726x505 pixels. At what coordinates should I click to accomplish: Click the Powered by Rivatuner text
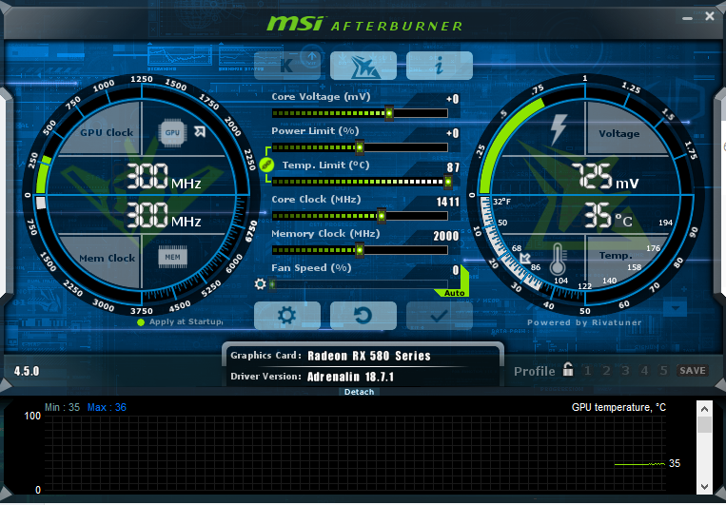(x=584, y=322)
